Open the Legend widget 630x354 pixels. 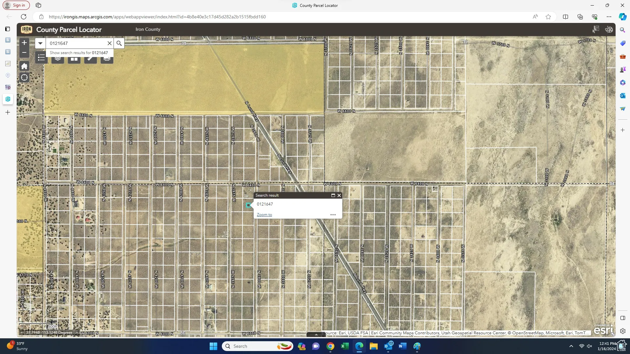point(41,58)
